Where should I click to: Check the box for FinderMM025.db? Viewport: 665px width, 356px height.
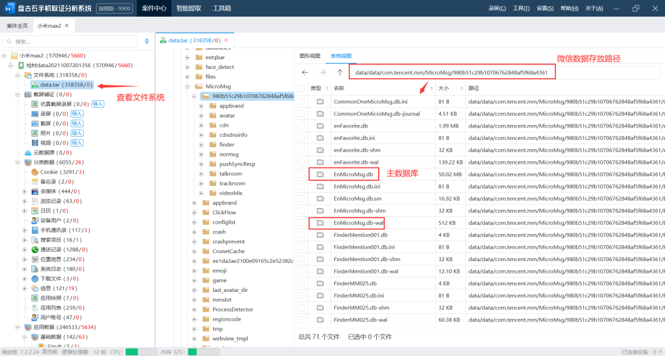(300, 283)
